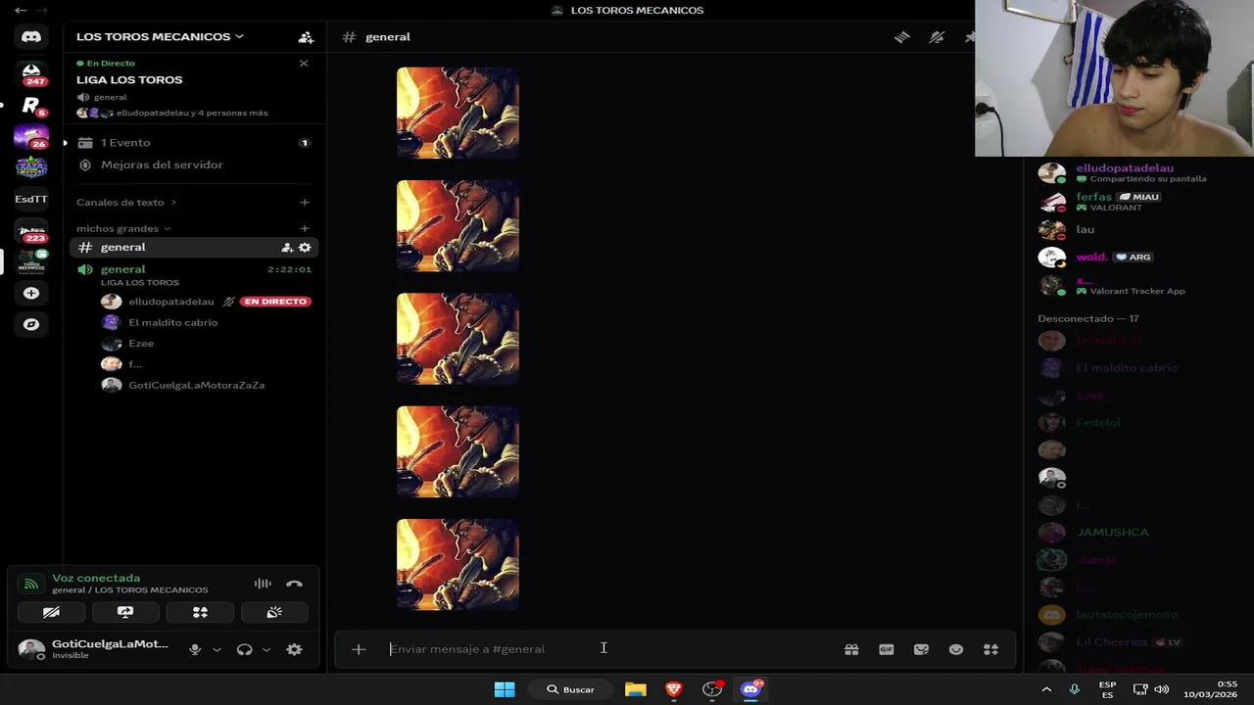Image resolution: width=1254 pixels, height=705 pixels.
Task: Dismiss the En Directo event banner
Action: tap(304, 64)
